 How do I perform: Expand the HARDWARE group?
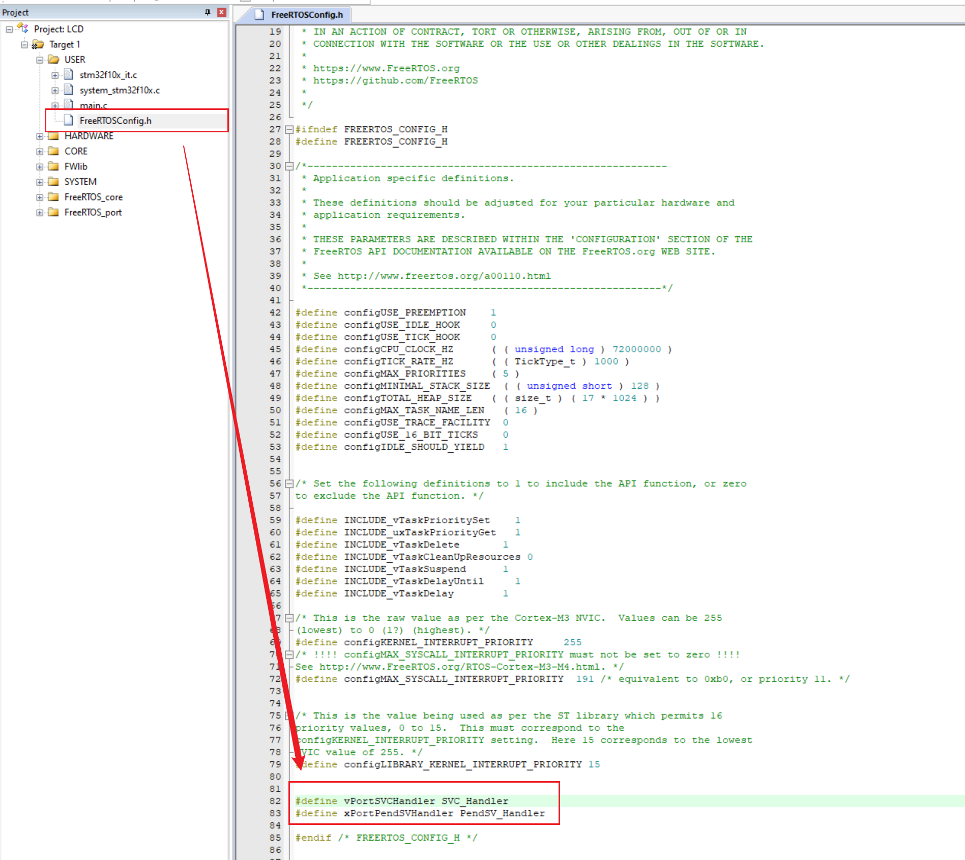tap(40, 136)
